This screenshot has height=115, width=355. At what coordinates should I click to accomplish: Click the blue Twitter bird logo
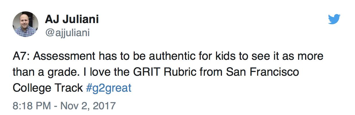(334, 19)
